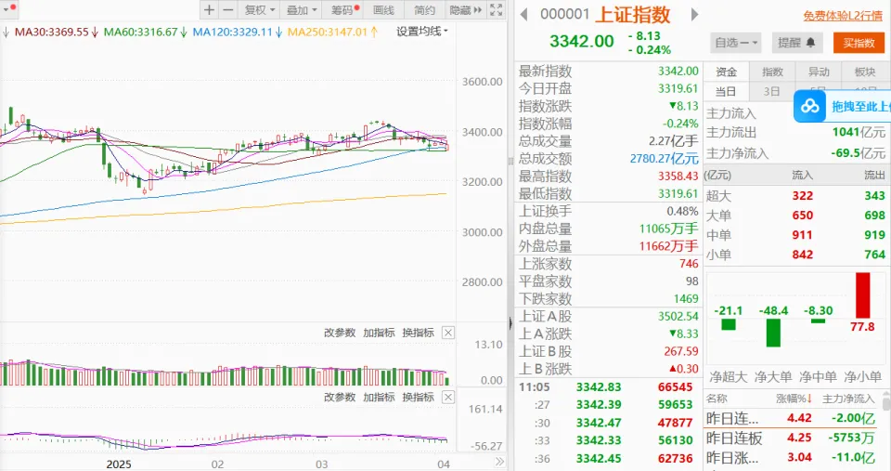
Task: Open the 免费体验L2行情 link
Action: coord(843,16)
